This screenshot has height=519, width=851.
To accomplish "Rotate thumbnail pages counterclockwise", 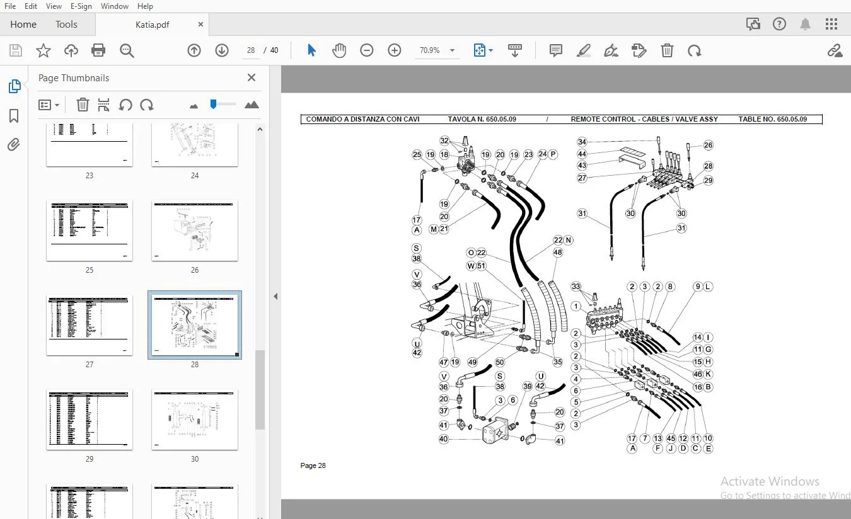I will pyautogui.click(x=125, y=105).
